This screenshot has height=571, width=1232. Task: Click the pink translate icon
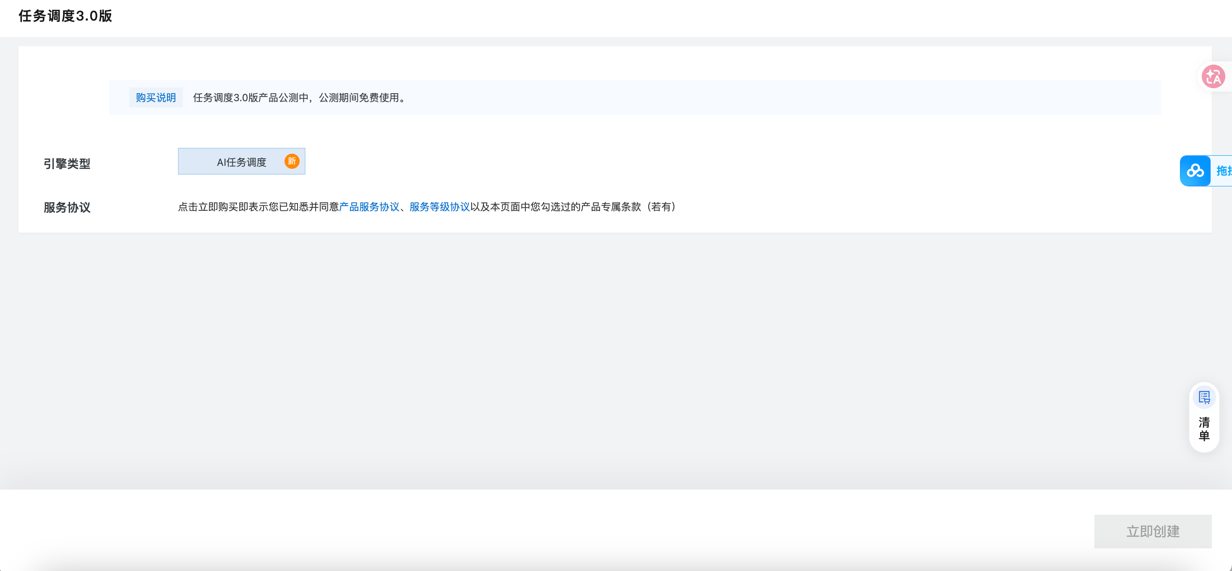tap(1214, 76)
